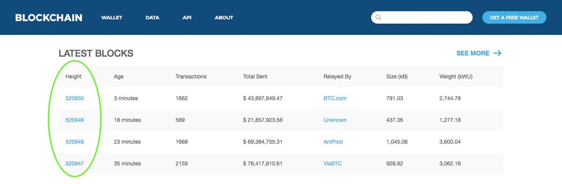Click the GET A FREE WALLET button
Viewport: 562px width, 184px height.
[x=514, y=17]
